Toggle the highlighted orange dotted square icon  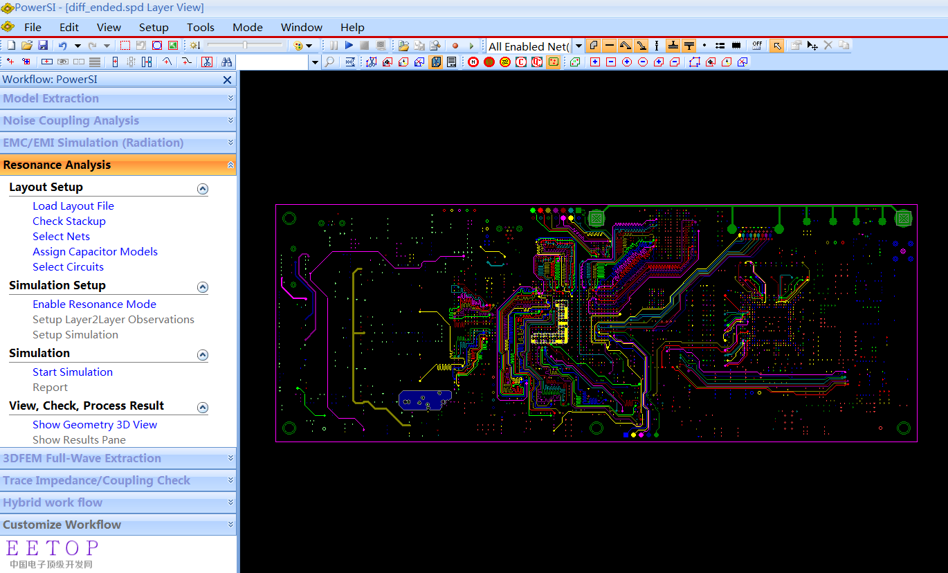point(554,62)
